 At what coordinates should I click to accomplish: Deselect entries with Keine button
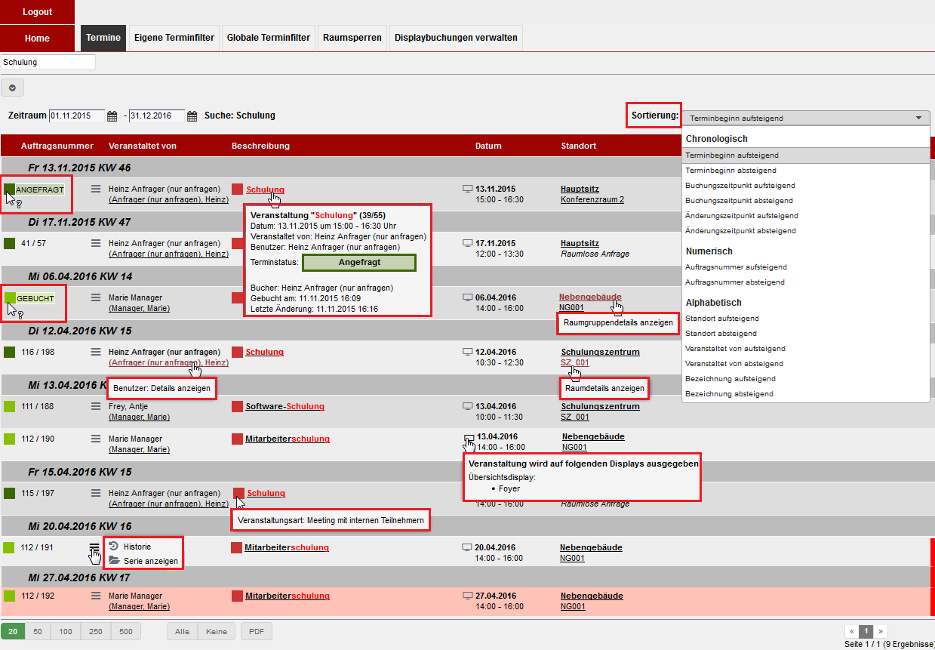217,632
